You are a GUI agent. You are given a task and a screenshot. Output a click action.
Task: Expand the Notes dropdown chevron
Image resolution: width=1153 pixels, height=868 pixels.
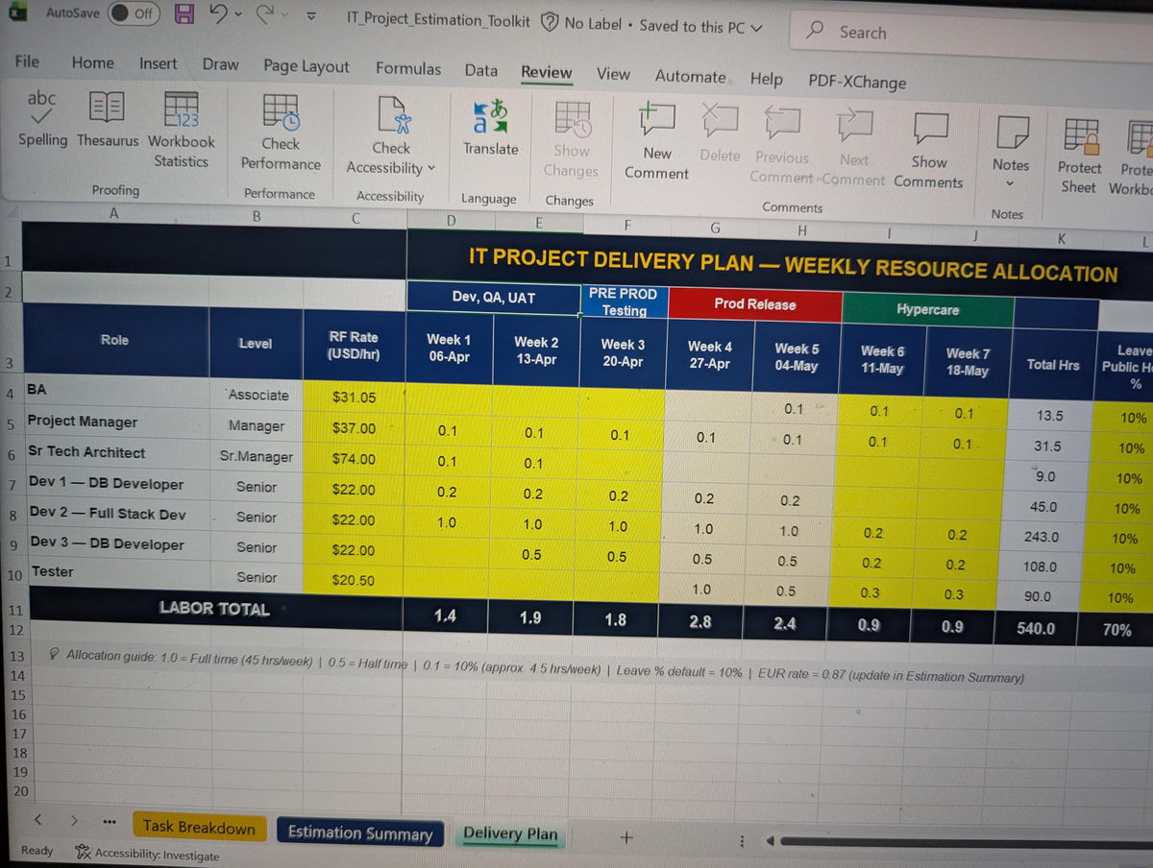(1009, 182)
